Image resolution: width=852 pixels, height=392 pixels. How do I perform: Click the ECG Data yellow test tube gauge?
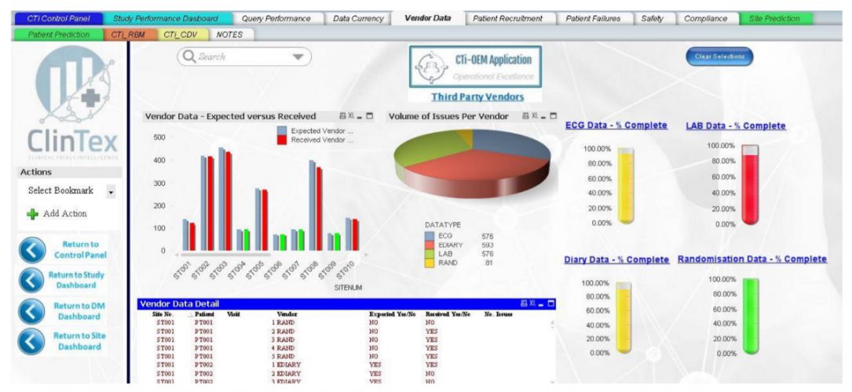pos(625,186)
